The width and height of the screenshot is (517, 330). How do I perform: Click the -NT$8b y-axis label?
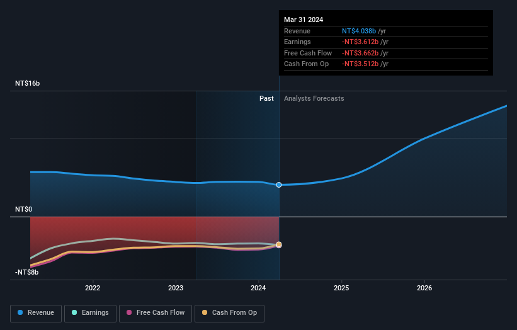[26, 272]
